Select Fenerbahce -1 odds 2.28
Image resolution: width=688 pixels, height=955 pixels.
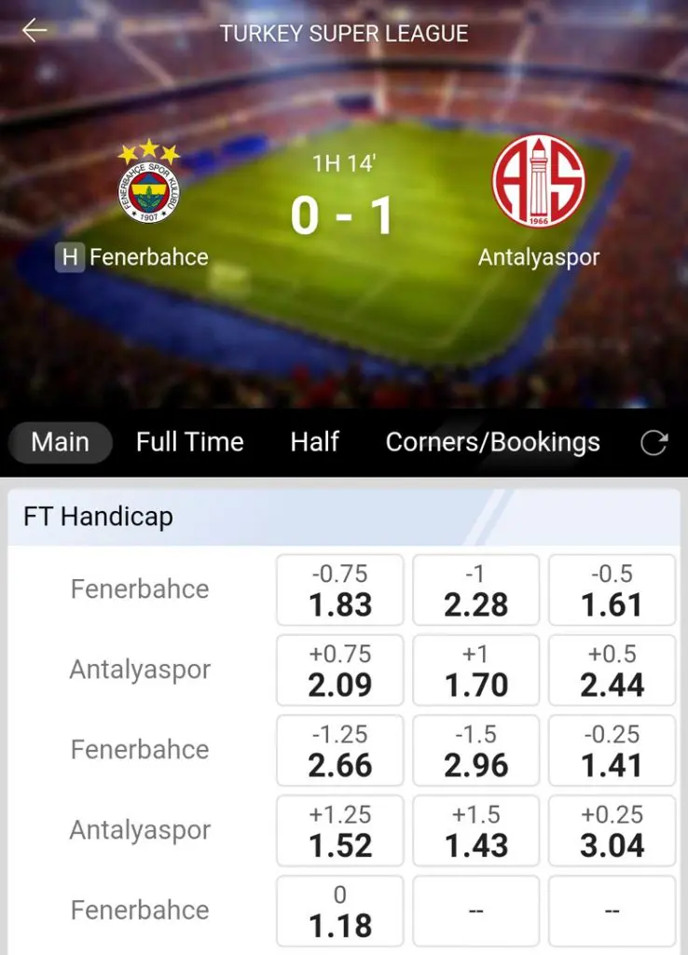coord(476,589)
